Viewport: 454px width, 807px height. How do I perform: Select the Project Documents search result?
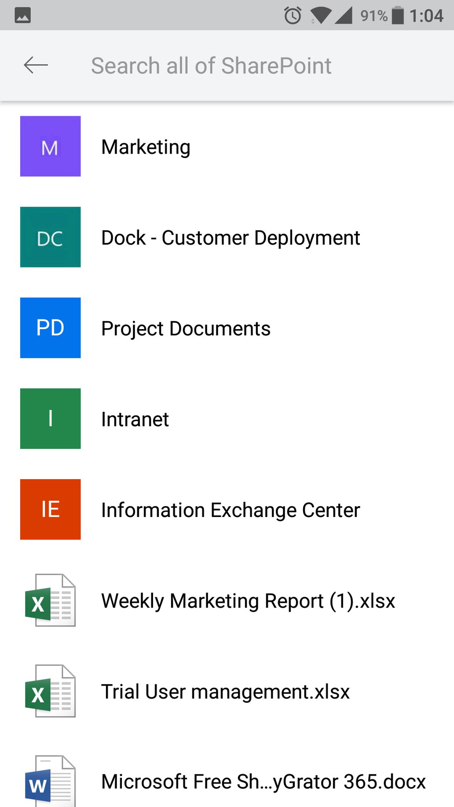pos(185,328)
